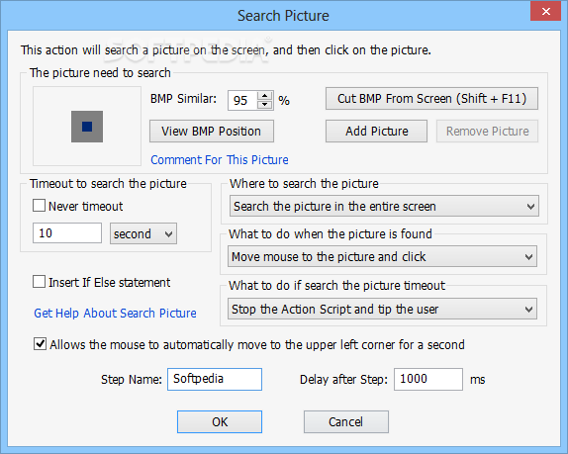The image size is (568, 454).
Task: Open Get Help About Search Picture link
Action: click(x=115, y=313)
